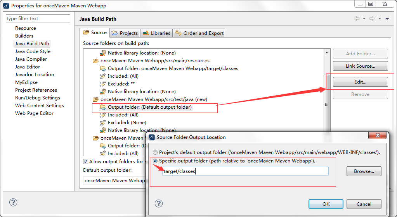Click the help icon in Properties window

(13, 202)
